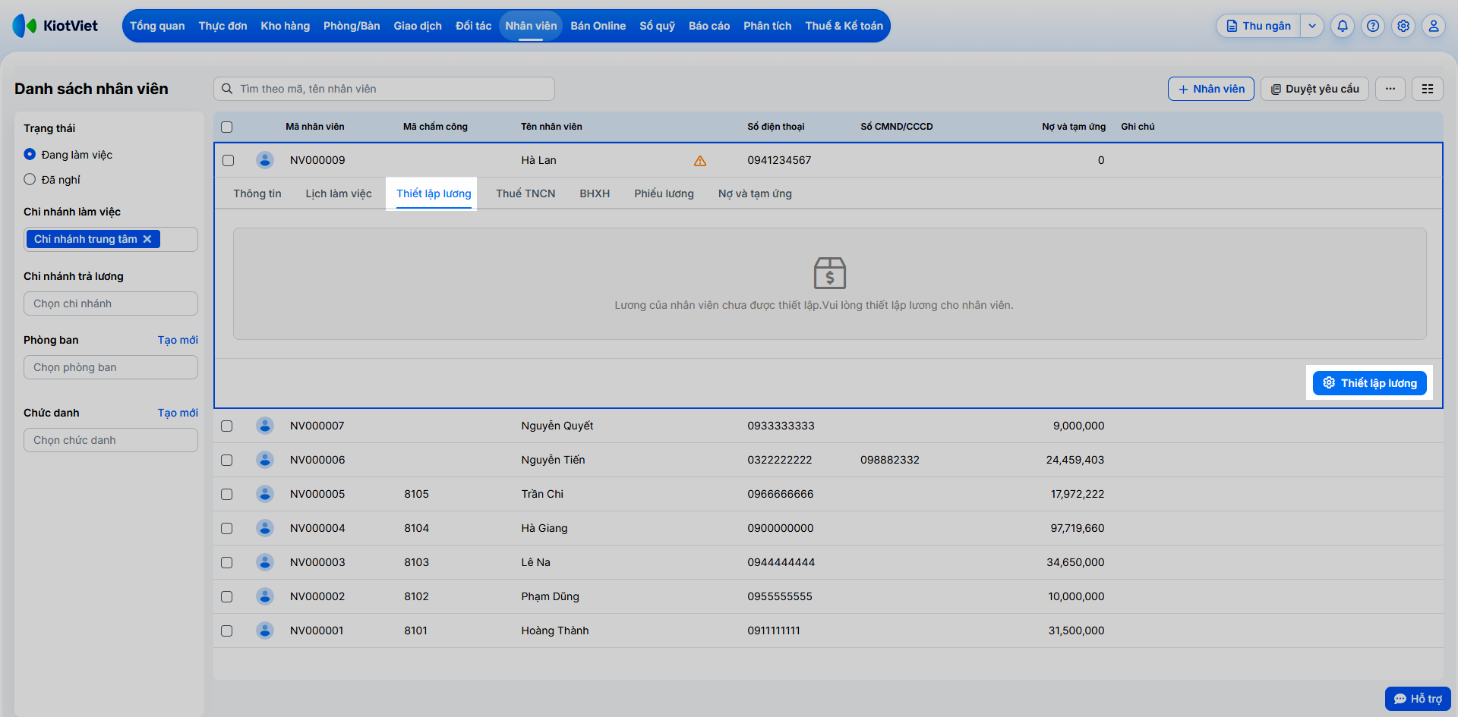This screenshot has height=717, width=1458.
Task: Click avatar icon of NV000005
Action: tap(265, 494)
